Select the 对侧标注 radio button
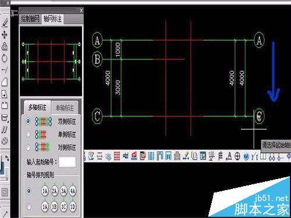Viewport: 291px width, 218px height. 29,147
